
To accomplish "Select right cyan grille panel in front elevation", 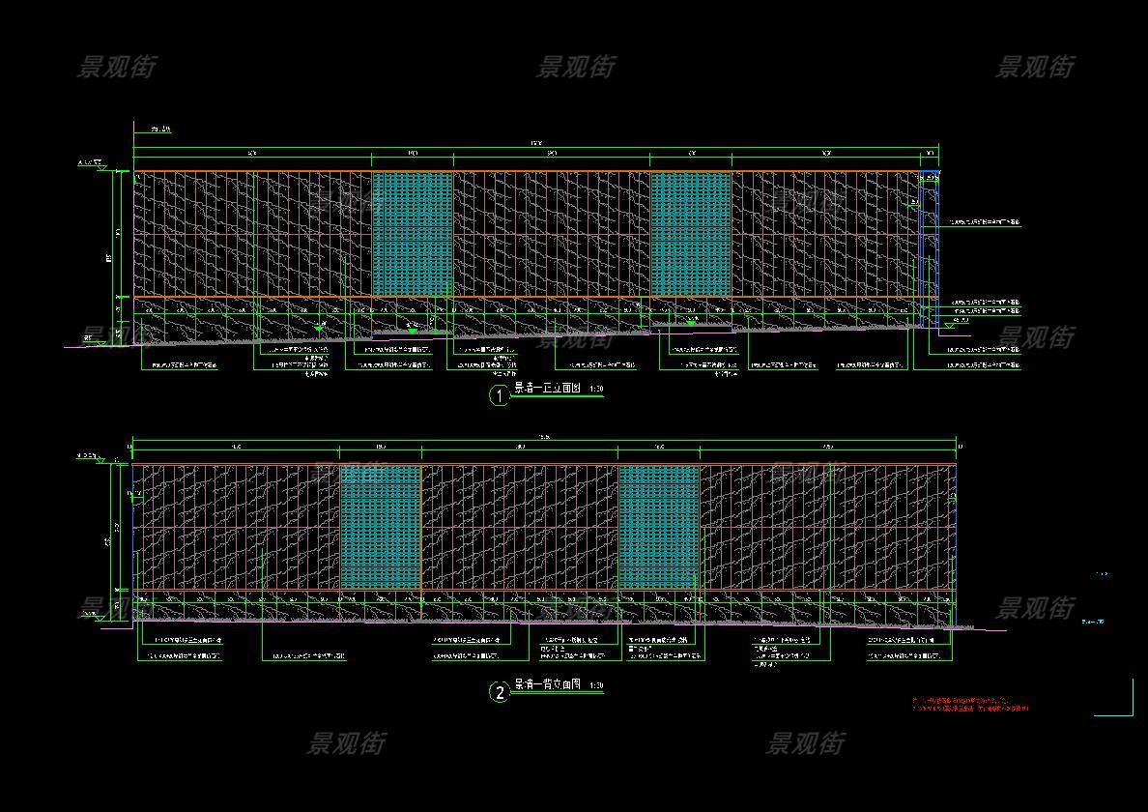I will click(x=690, y=235).
